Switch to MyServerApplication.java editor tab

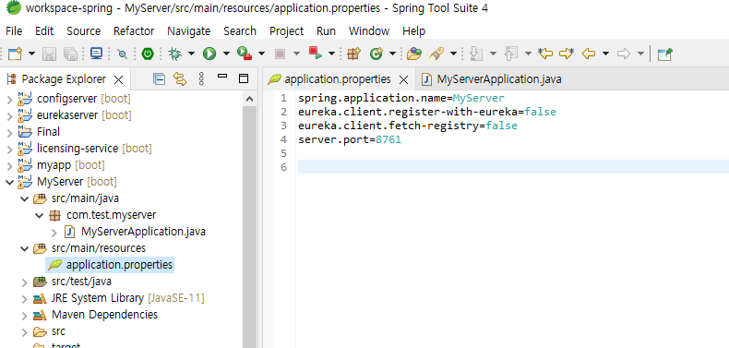[x=492, y=79]
